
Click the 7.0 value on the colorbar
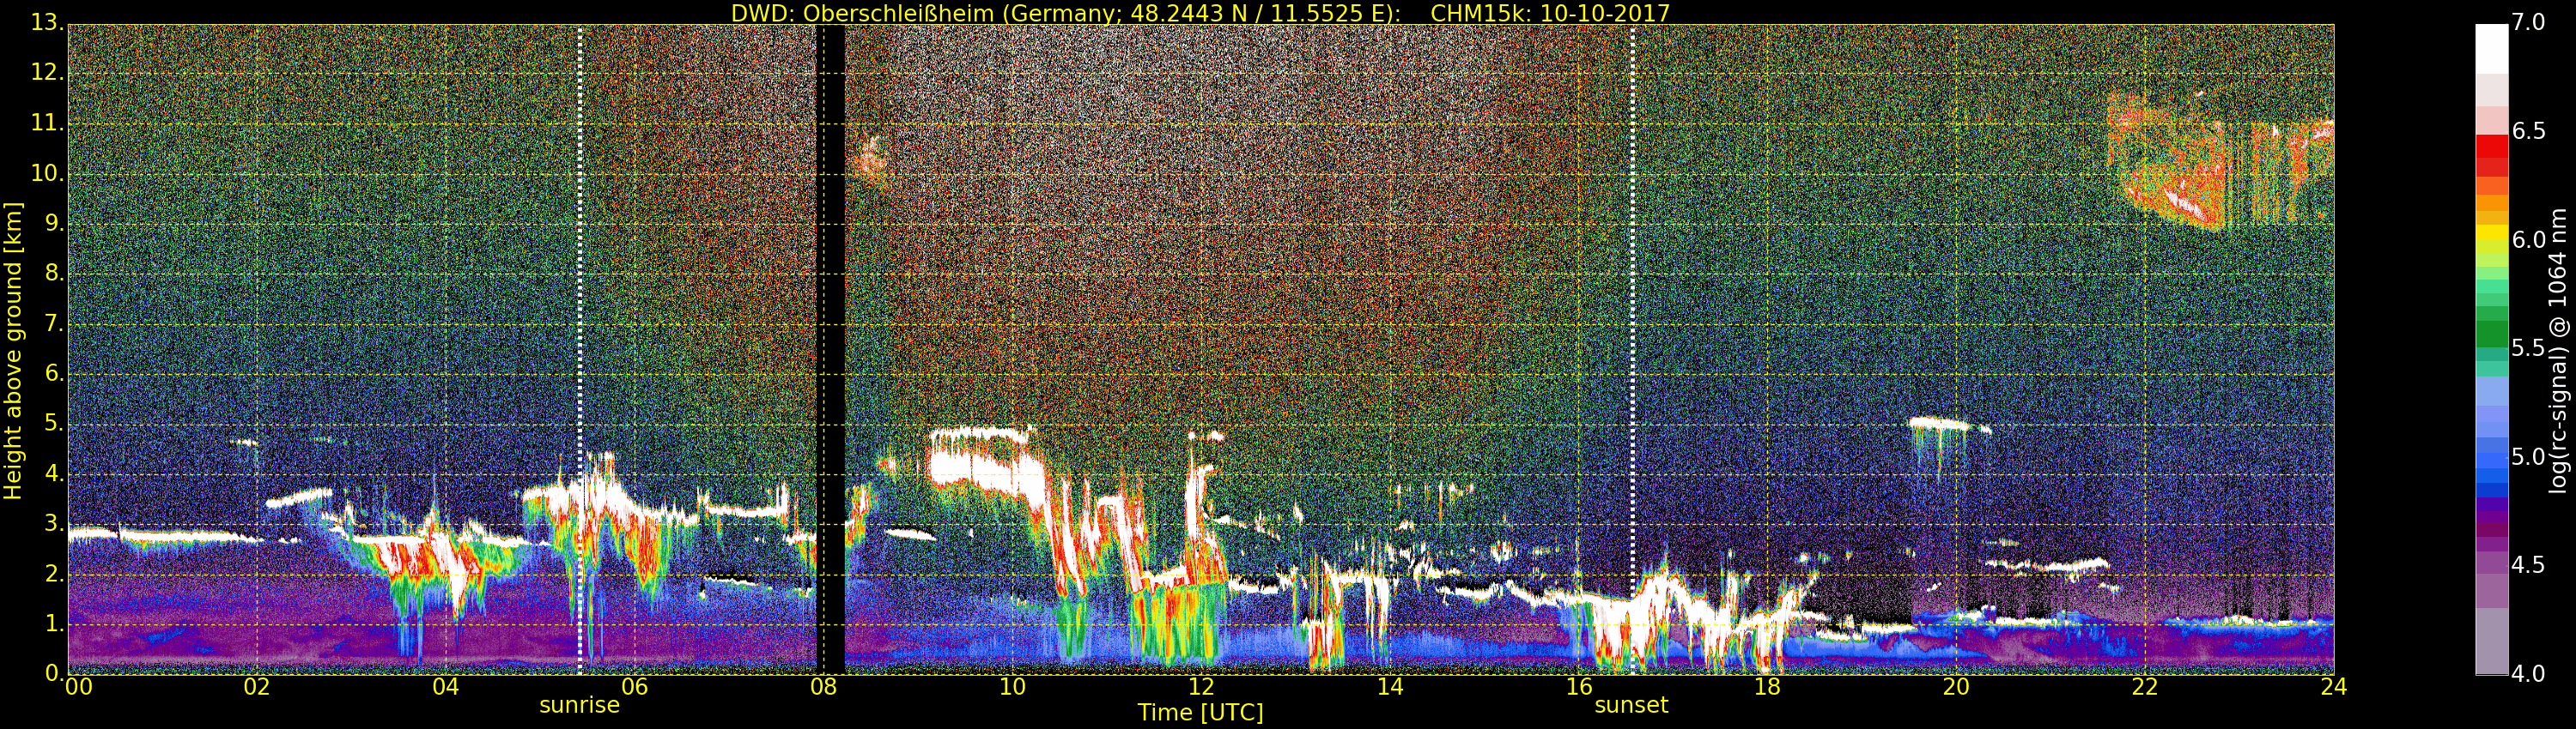[2528, 23]
